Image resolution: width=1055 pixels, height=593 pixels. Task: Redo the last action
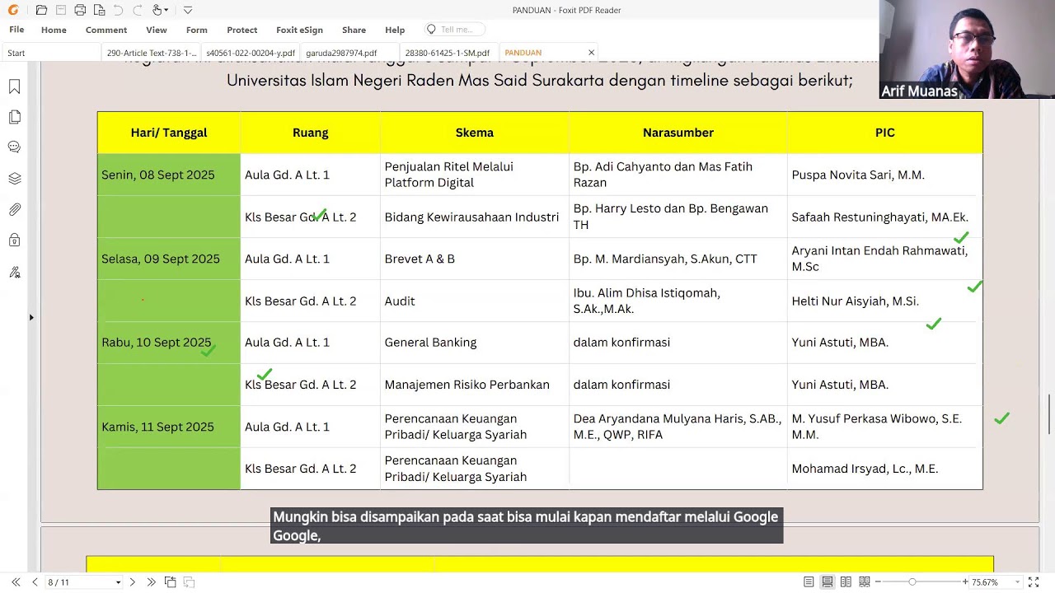coord(137,10)
